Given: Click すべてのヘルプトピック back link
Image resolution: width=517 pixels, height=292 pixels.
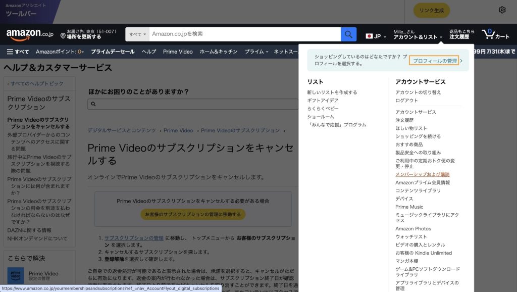Looking at the screenshot, I should [x=36, y=83].
